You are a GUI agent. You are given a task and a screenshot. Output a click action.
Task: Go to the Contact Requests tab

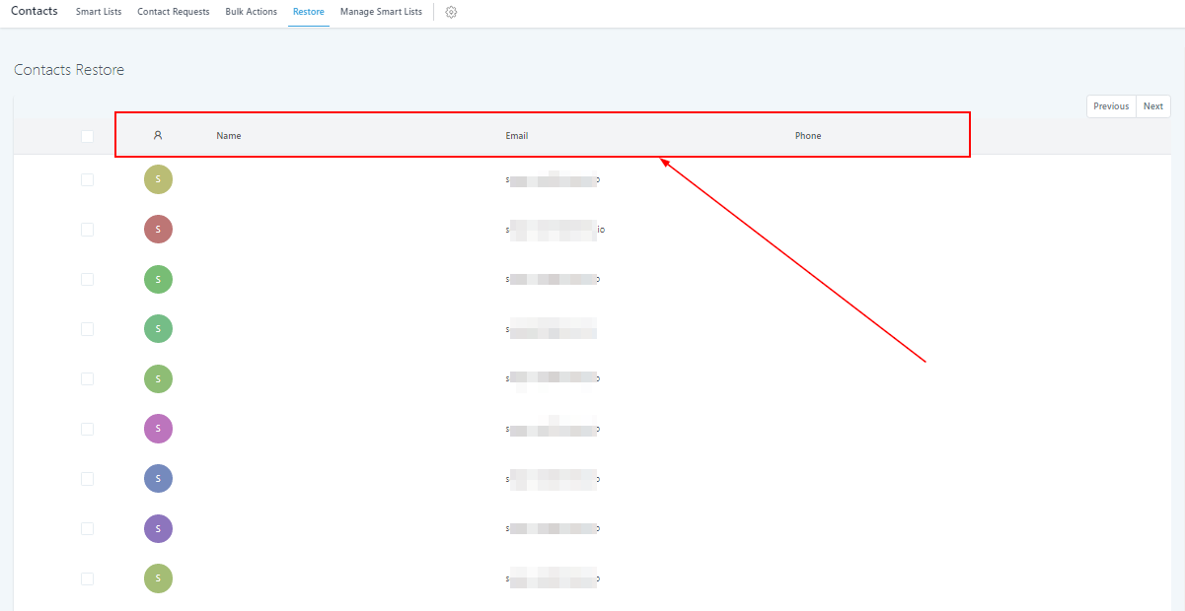click(174, 12)
